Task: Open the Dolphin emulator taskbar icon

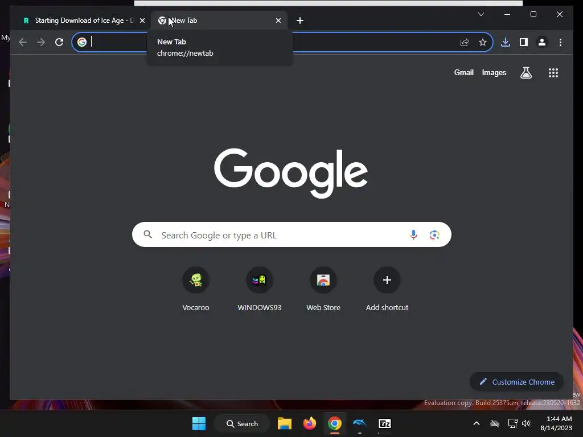Action: (360, 423)
